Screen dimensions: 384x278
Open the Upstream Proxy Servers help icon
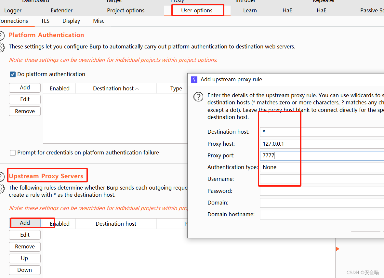coord(2,177)
